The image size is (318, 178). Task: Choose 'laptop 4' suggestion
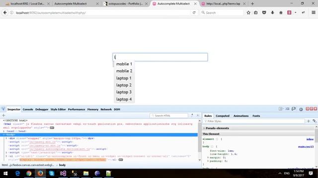click(124, 99)
